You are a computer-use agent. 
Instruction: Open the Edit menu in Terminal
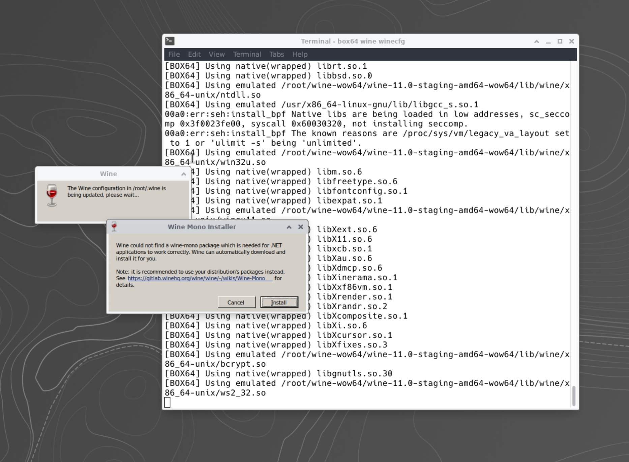coord(194,54)
